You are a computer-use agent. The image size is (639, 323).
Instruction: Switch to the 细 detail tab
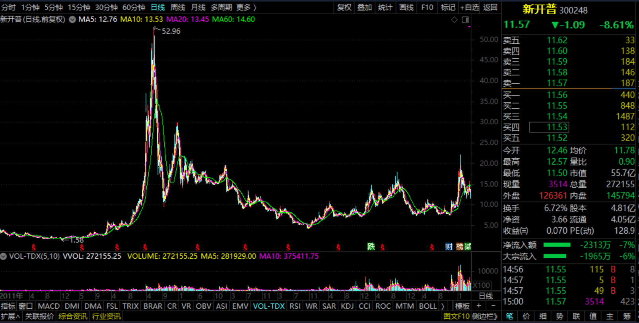tap(543, 316)
